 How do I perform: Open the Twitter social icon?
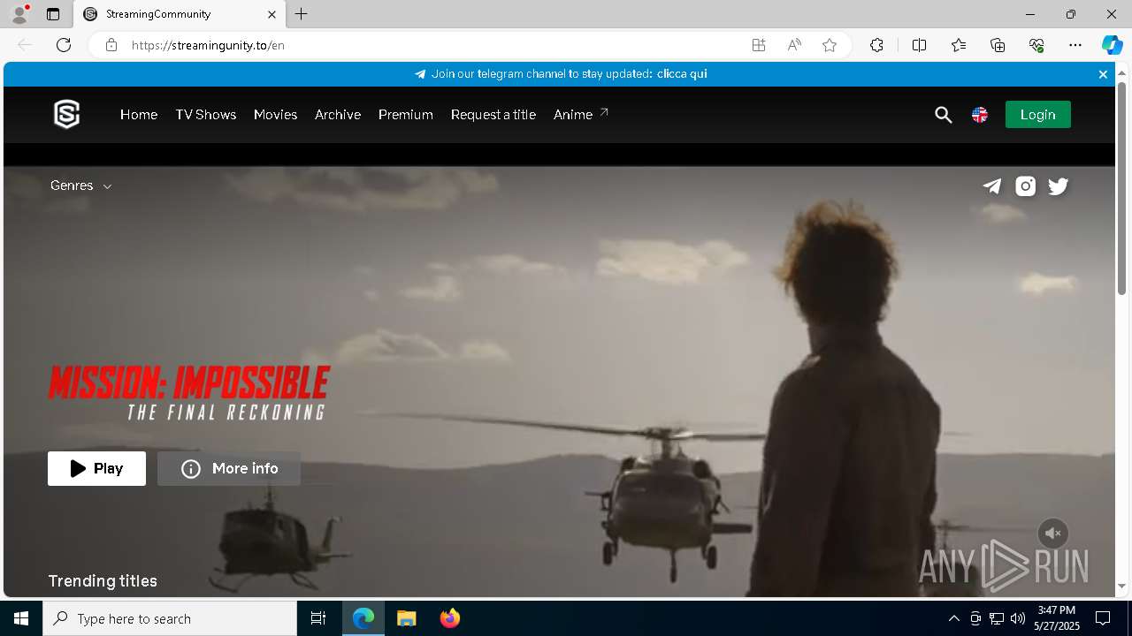1059,185
